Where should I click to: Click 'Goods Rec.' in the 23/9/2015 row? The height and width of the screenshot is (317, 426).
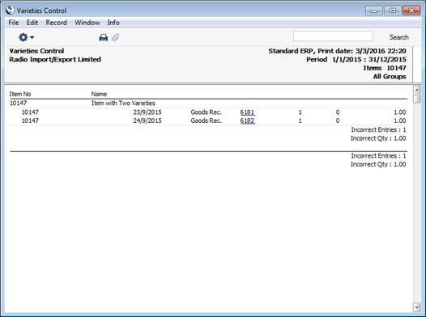click(207, 112)
